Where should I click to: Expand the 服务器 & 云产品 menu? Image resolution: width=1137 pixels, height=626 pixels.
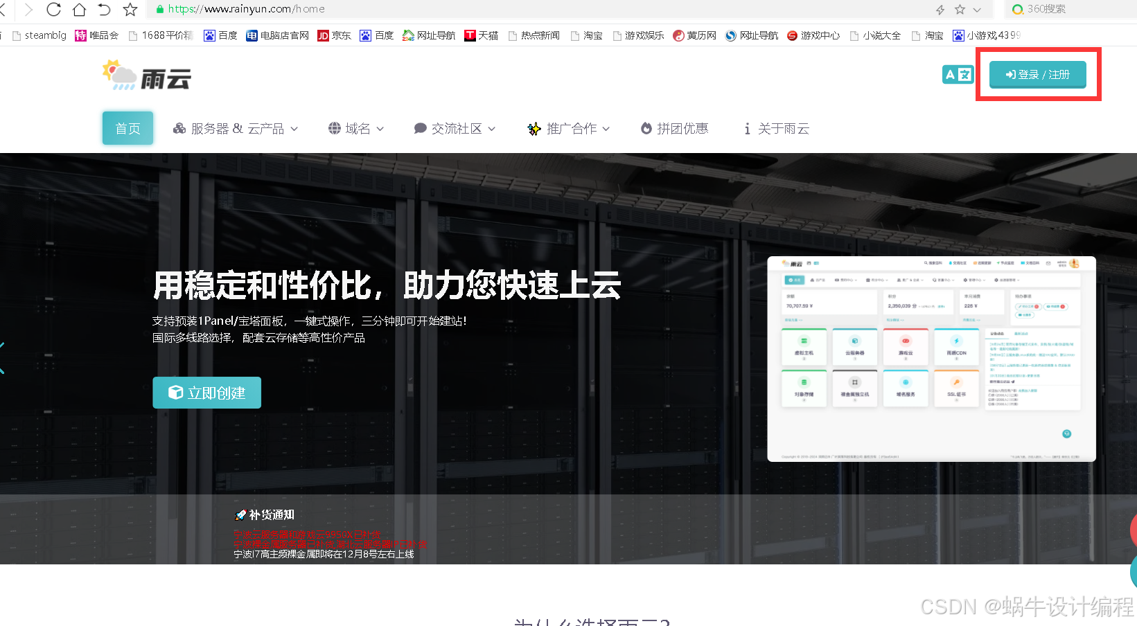(x=236, y=128)
